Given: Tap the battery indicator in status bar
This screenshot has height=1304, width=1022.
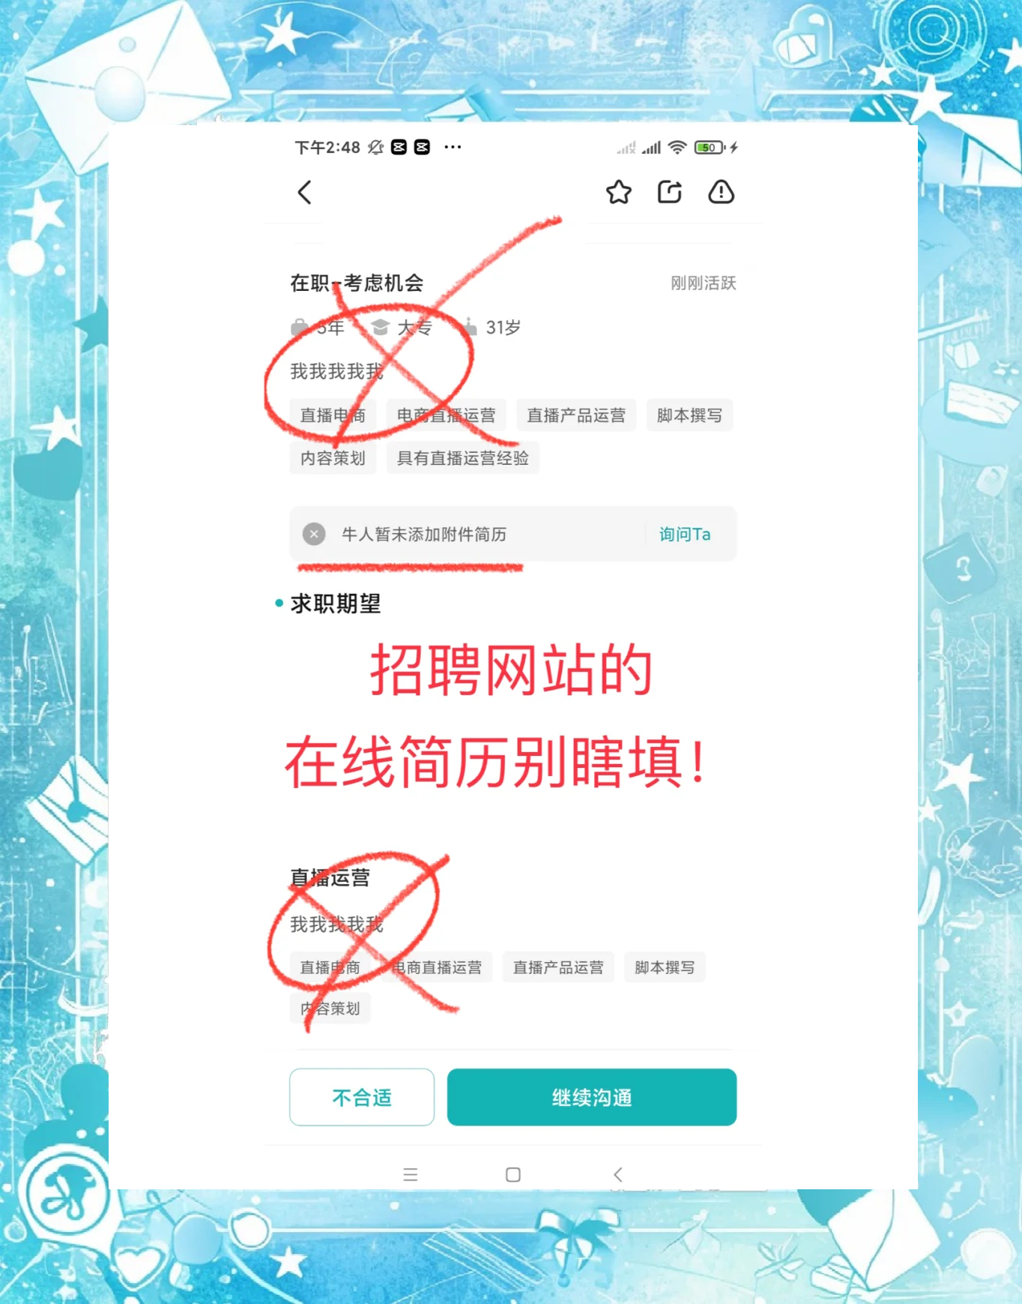Looking at the screenshot, I should [710, 147].
